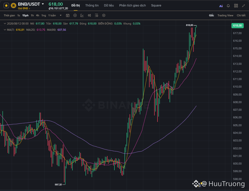The image size is (249, 191).
Task: Open the price alert bell icon
Action: pos(228,6)
